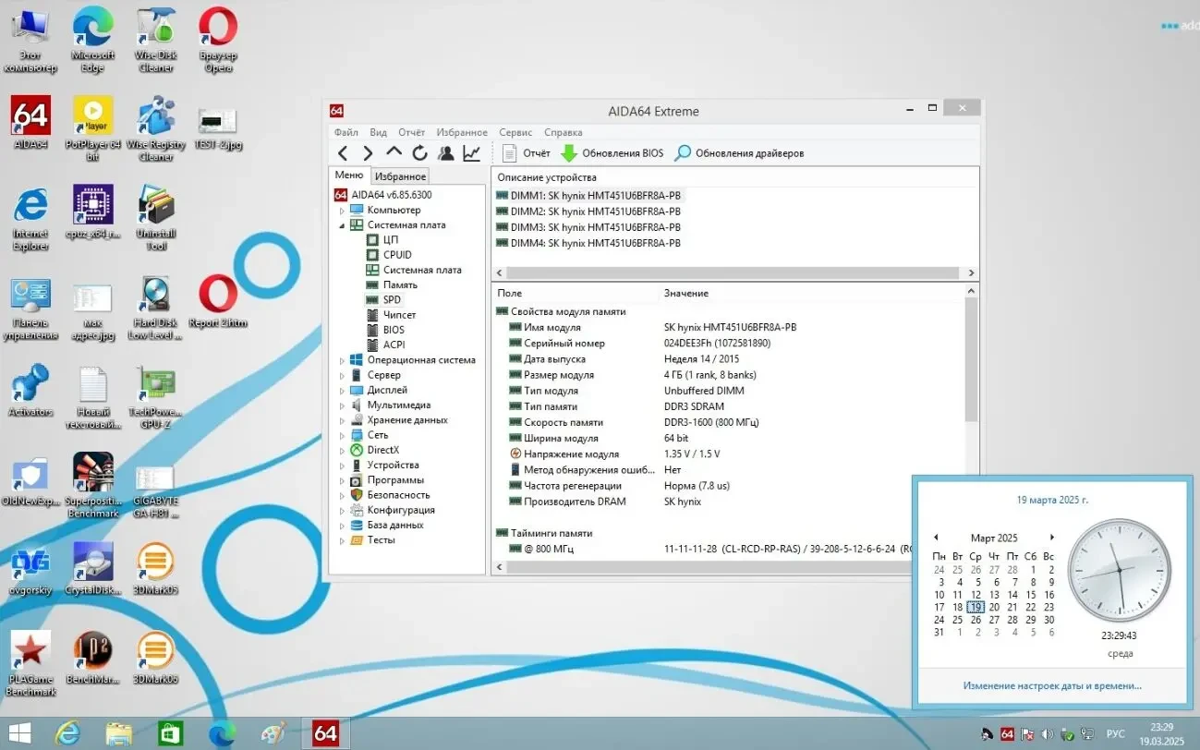Generate a report with the Отчёт toolbar button
This screenshot has height=750, width=1200.
pyautogui.click(x=526, y=153)
